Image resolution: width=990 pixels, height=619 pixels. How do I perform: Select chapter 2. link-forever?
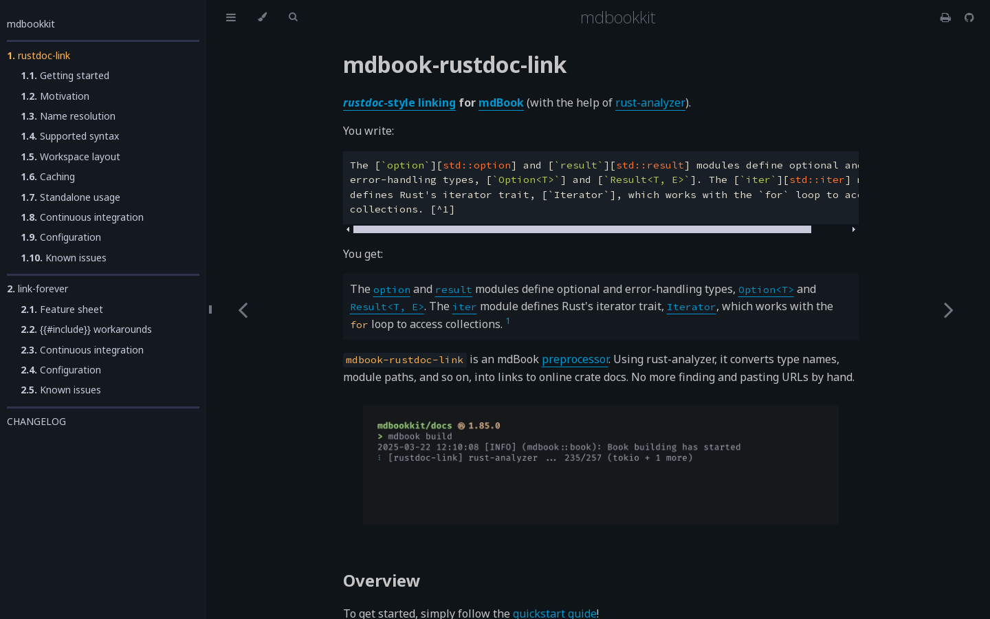coord(37,289)
